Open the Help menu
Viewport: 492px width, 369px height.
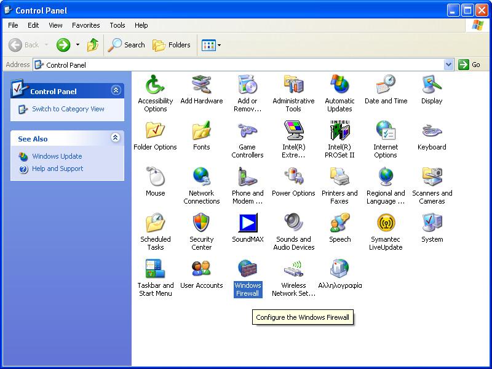click(141, 25)
